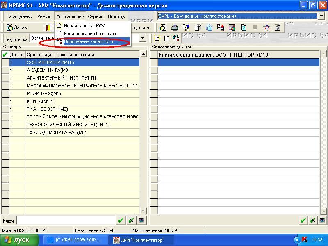The height and width of the screenshot is (246, 328).
Task: Click the graph curve icon in the toolbar
Action: tap(266, 27)
